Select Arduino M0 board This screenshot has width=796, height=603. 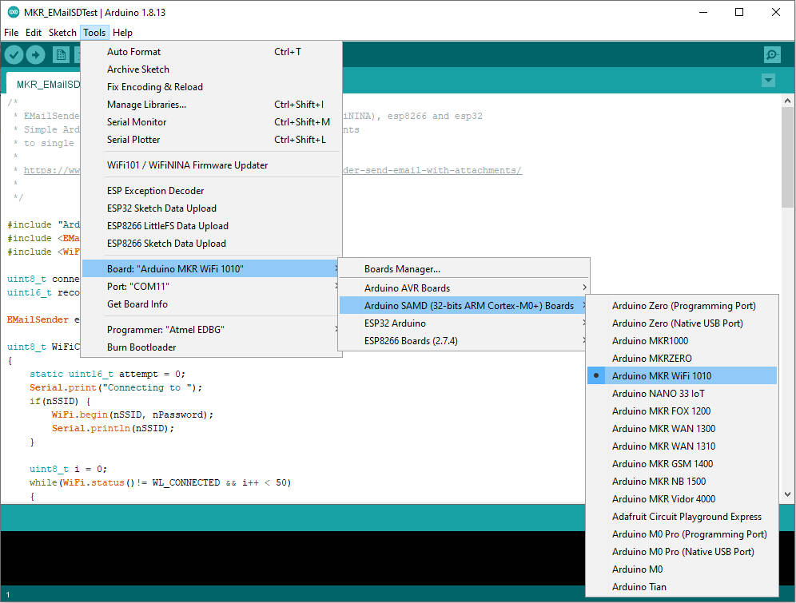pos(682,569)
